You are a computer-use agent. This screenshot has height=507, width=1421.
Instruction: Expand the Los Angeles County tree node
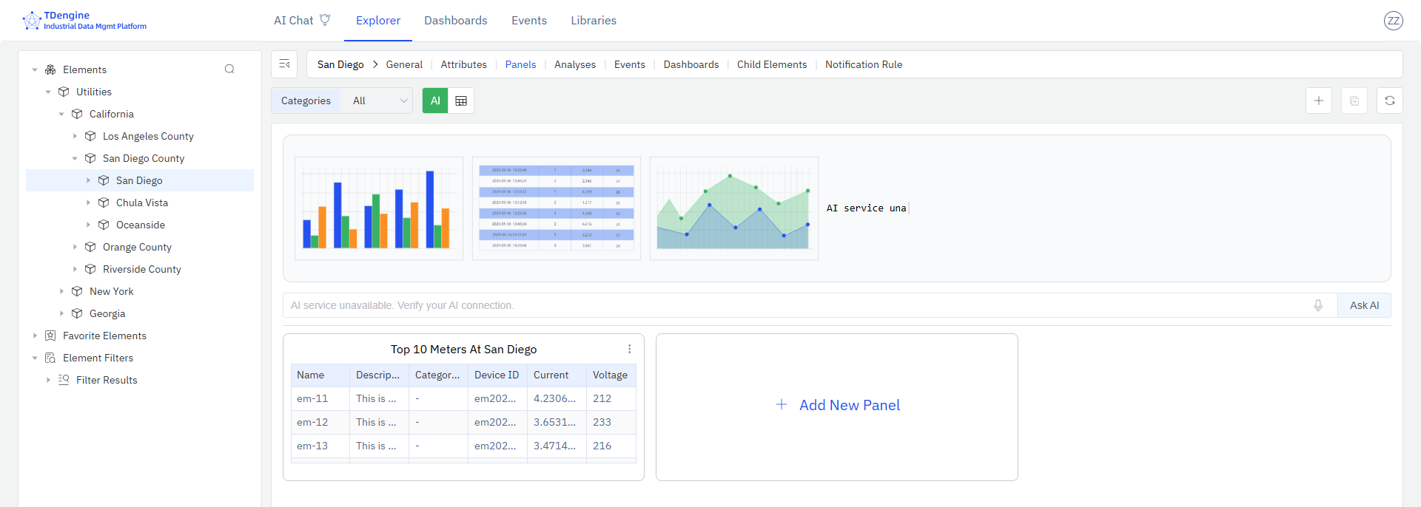click(x=75, y=136)
